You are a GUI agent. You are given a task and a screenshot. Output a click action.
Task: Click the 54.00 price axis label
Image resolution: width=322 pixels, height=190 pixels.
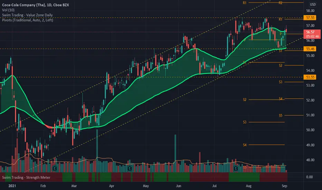[310, 70]
